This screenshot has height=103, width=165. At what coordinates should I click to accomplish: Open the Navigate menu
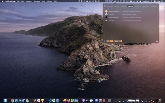click(x=37, y=1)
